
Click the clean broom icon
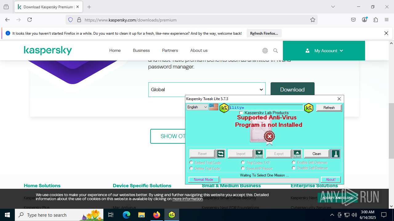(x=335, y=154)
